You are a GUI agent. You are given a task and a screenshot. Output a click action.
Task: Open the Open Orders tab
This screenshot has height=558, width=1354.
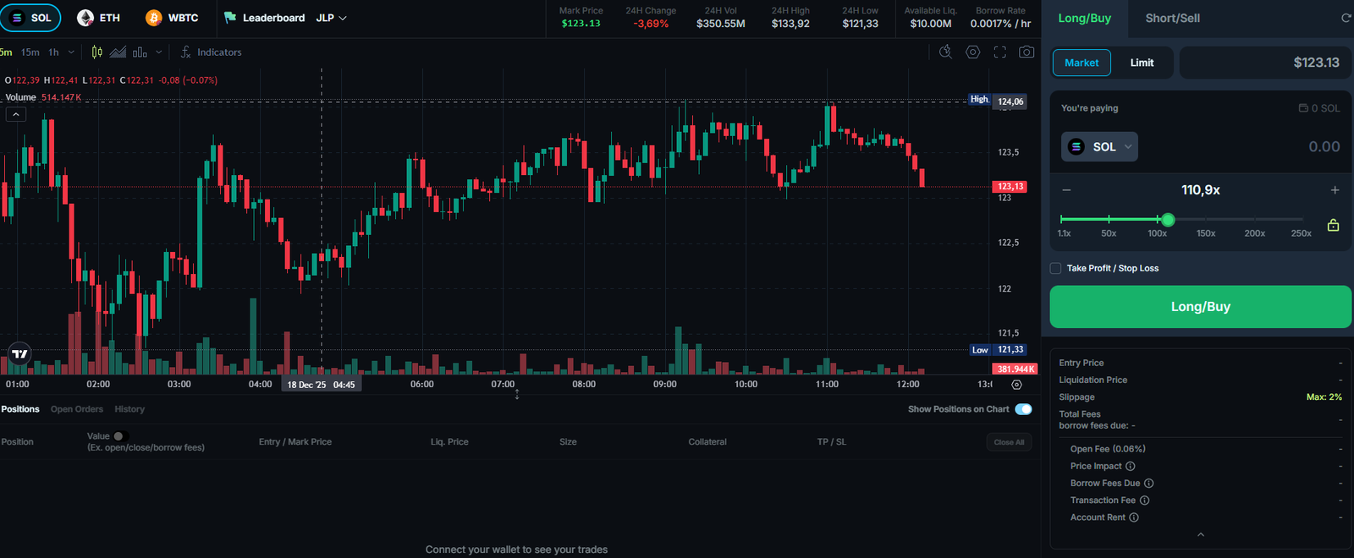click(x=76, y=409)
